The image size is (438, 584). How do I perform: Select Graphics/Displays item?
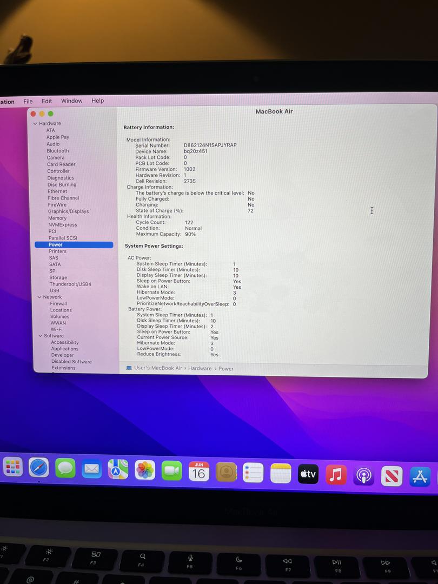tap(69, 211)
